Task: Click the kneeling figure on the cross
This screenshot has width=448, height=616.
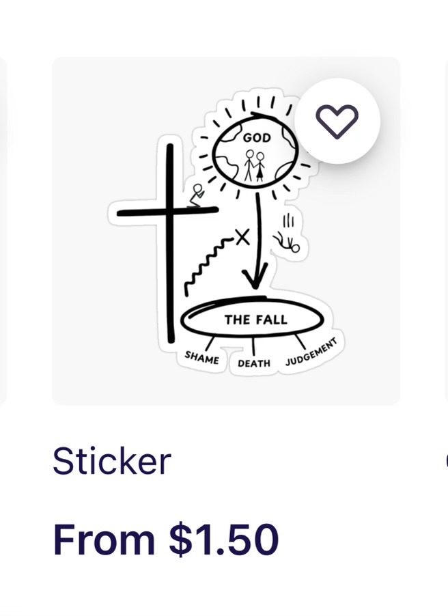Action: 196,195
